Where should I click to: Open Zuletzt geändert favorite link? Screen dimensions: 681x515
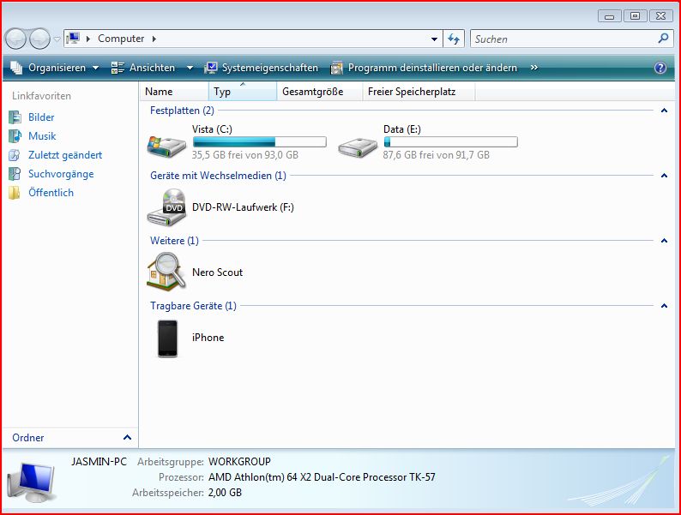(64, 155)
